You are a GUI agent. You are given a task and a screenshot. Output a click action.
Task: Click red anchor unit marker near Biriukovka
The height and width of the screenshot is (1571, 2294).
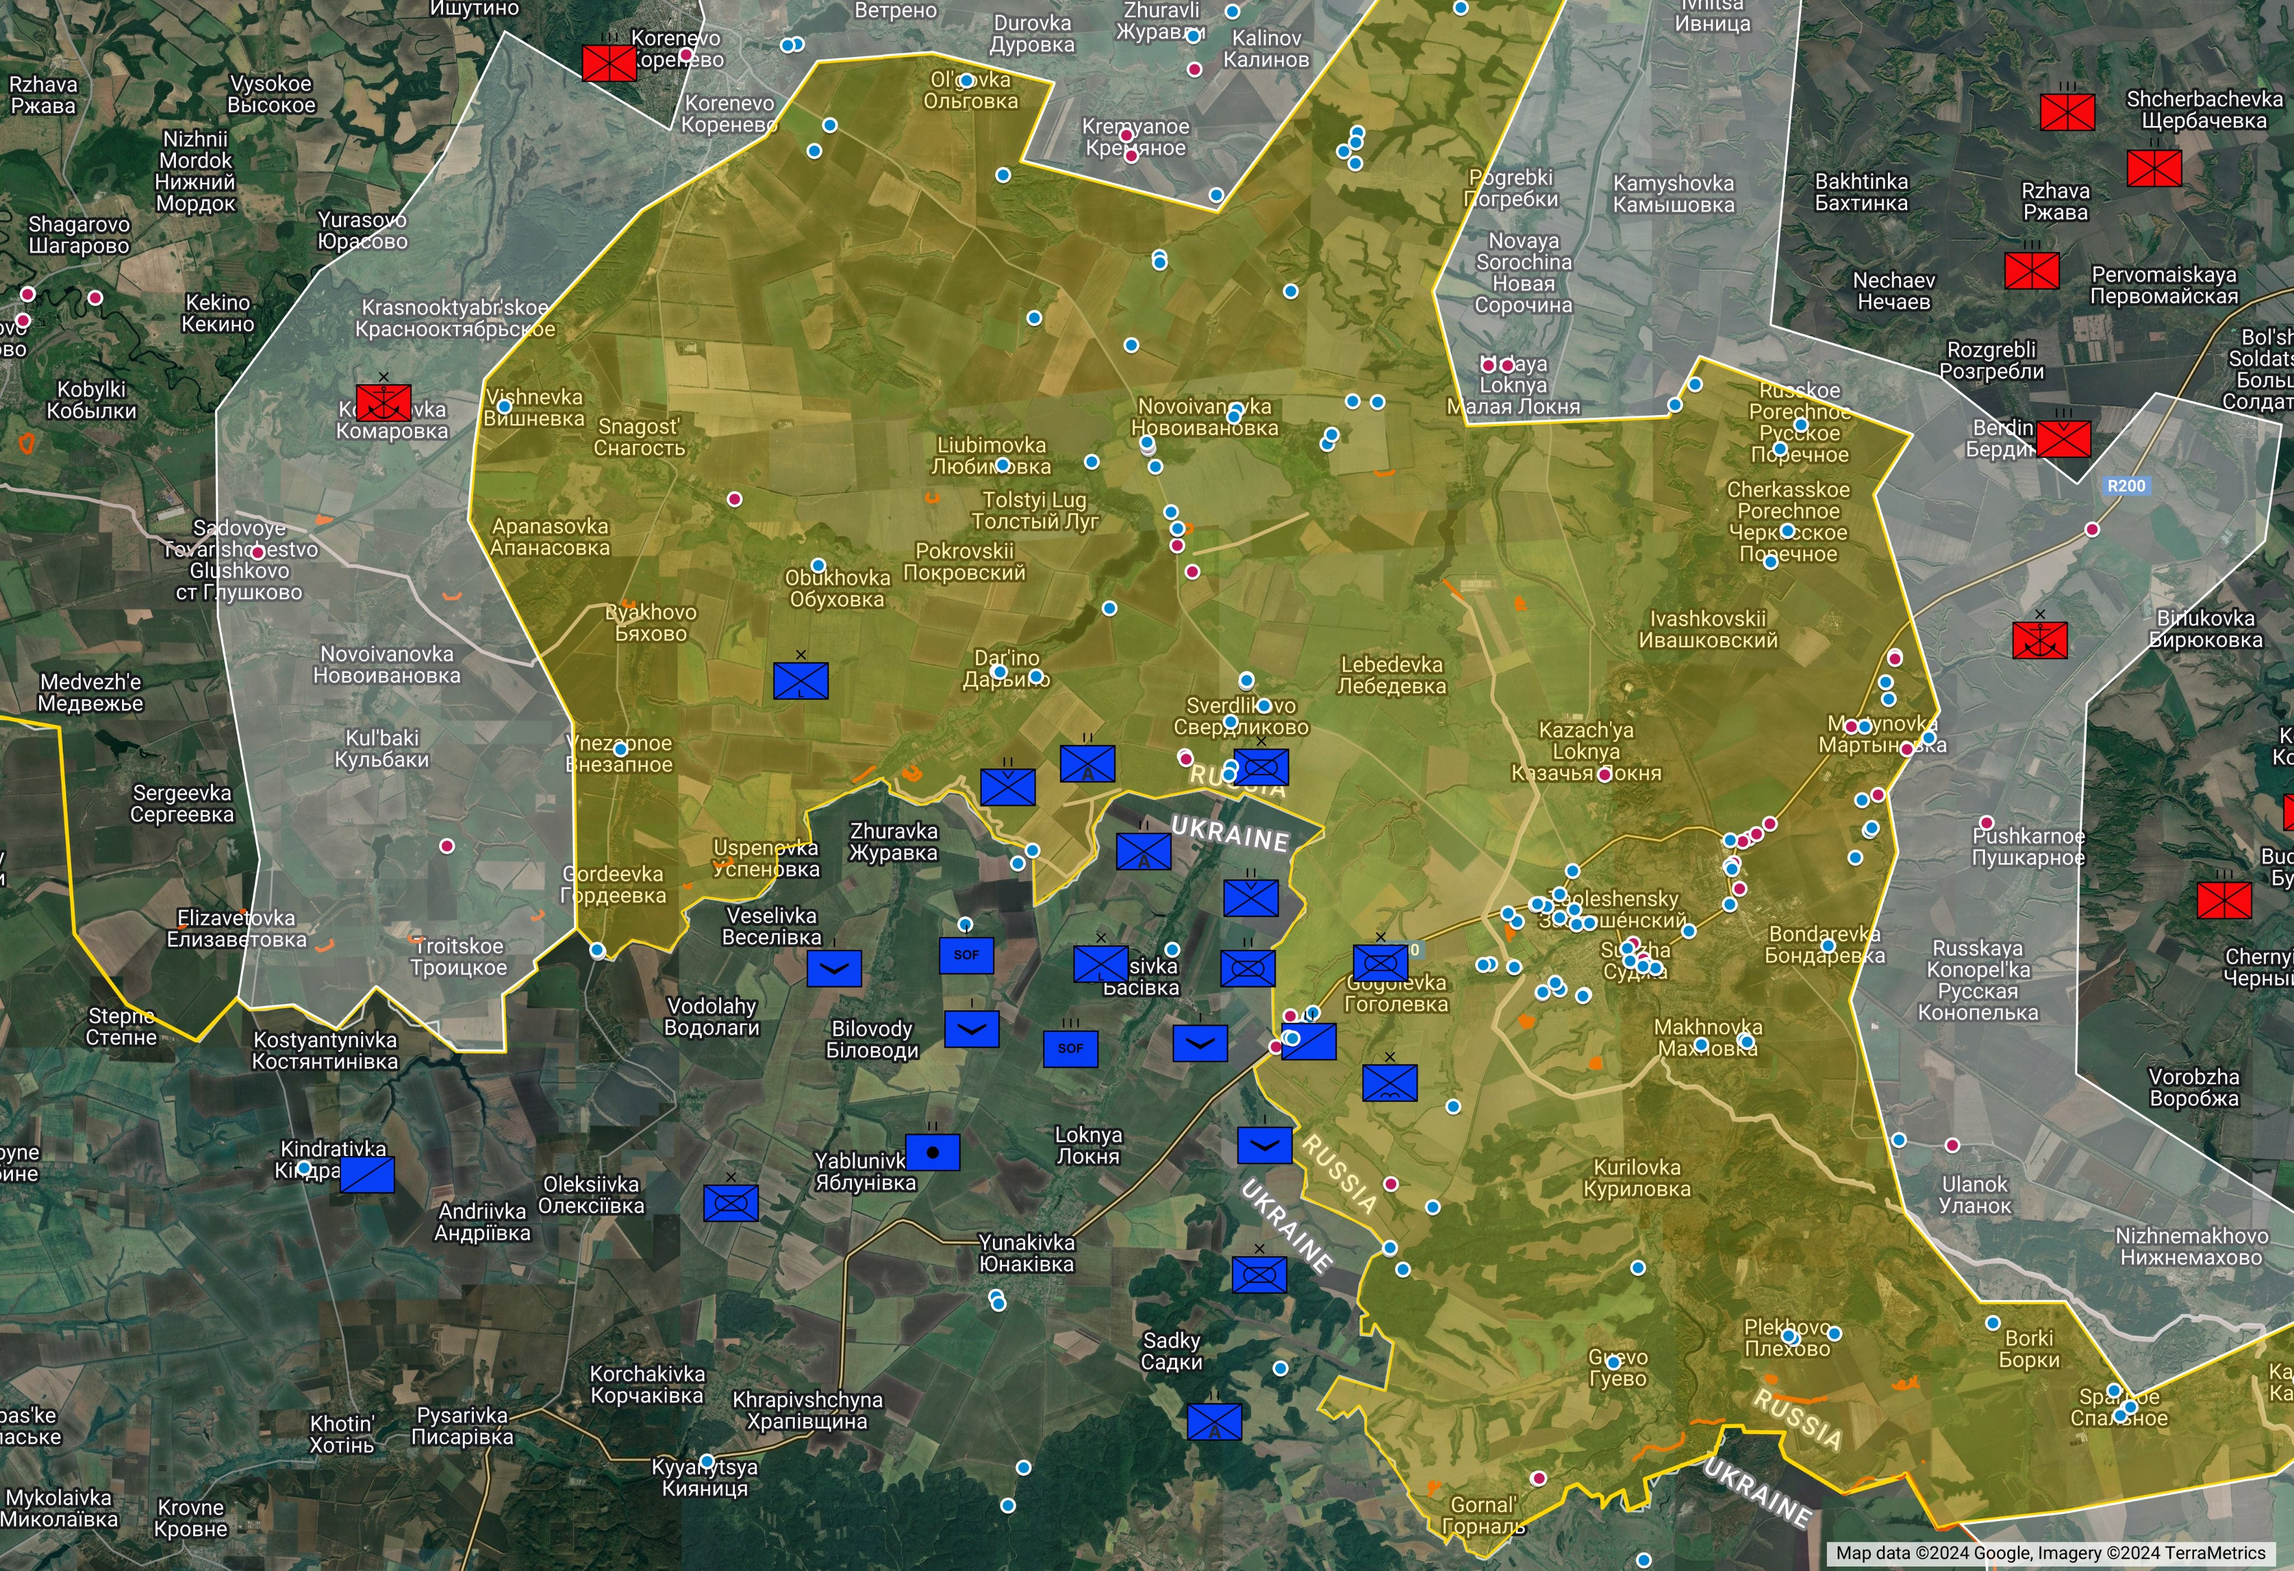[2039, 640]
